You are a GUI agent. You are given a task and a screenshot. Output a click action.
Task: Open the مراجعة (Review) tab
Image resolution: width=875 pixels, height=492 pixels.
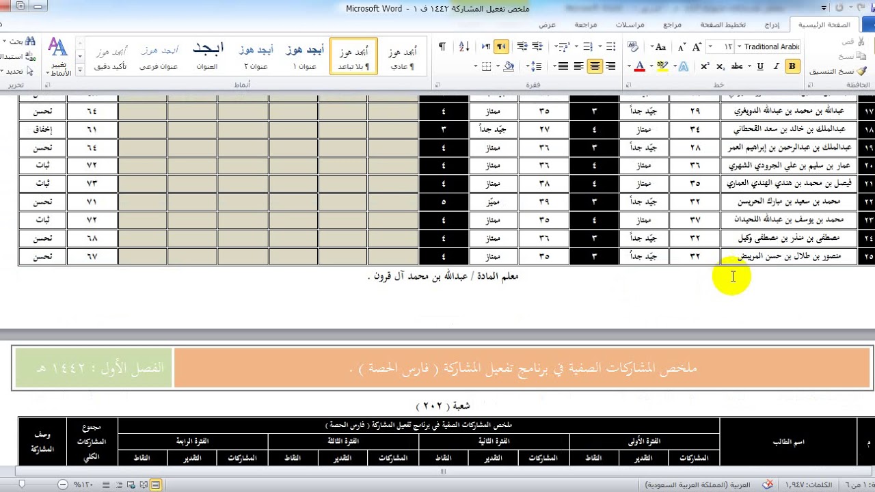coord(585,25)
